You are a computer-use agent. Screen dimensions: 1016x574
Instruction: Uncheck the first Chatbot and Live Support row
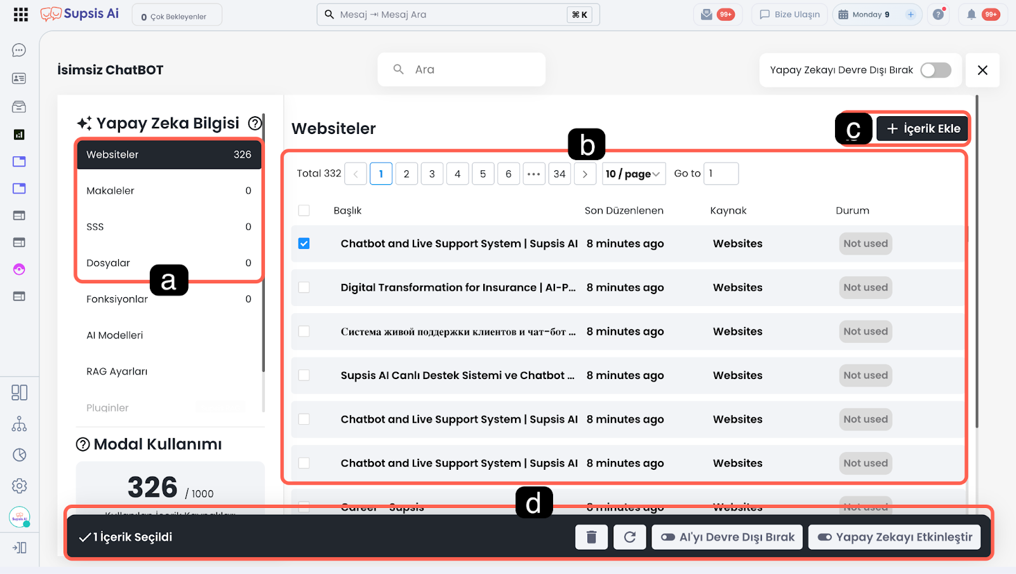[304, 244]
